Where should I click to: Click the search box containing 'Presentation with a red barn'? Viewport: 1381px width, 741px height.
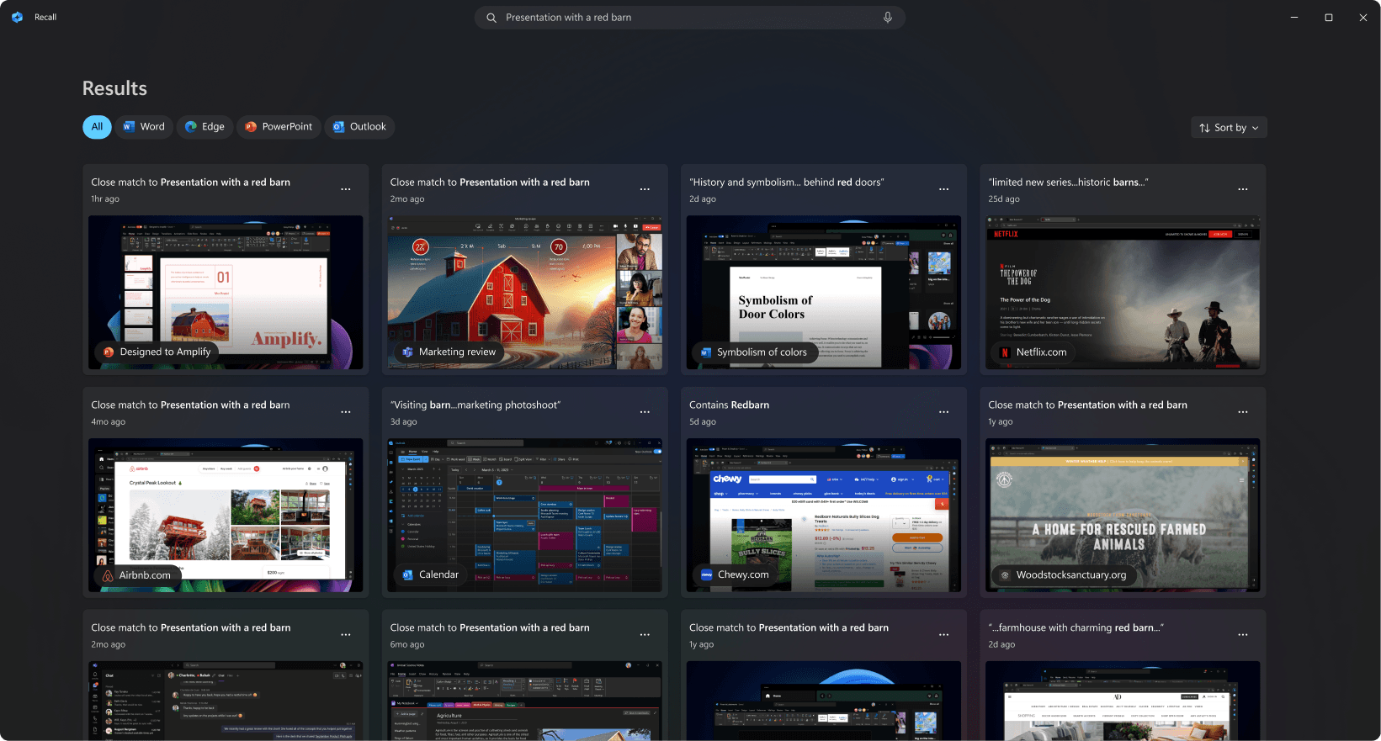pyautogui.click(x=690, y=18)
